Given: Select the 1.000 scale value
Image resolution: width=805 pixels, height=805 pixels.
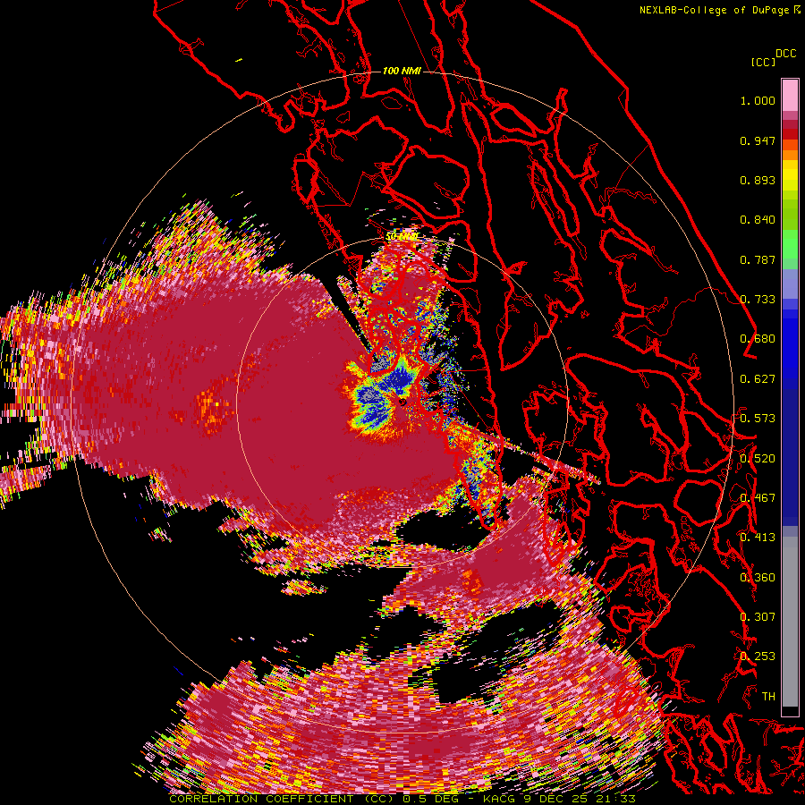Looking at the screenshot, I should click(x=758, y=101).
